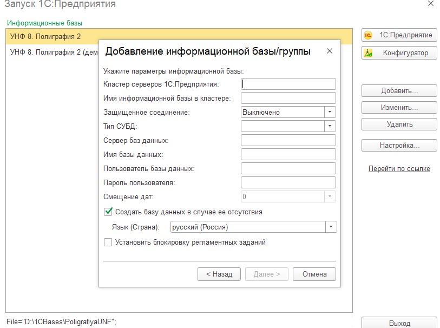Click the Информационные базы heading
This screenshot has height=328, width=440.
point(44,23)
